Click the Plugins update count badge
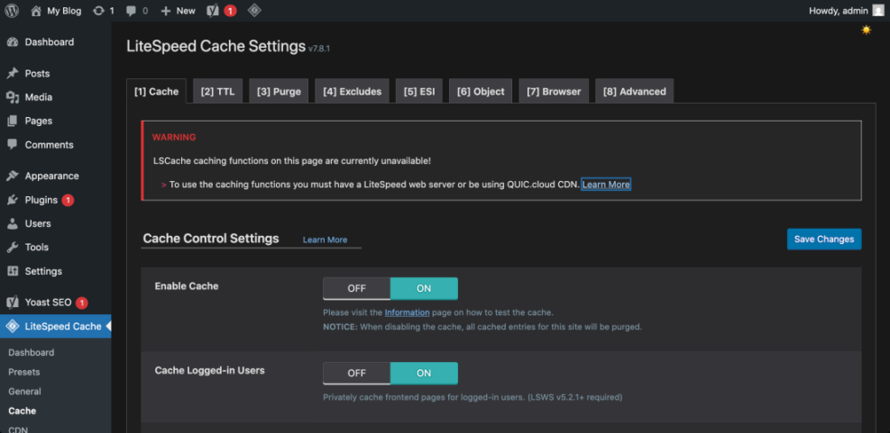This screenshot has height=433, width=890. point(68,200)
